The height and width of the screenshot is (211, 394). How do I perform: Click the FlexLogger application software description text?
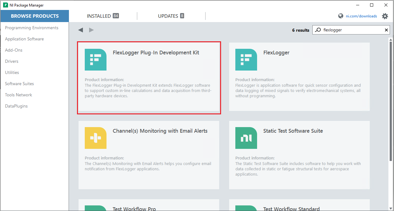[x=298, y=91]
